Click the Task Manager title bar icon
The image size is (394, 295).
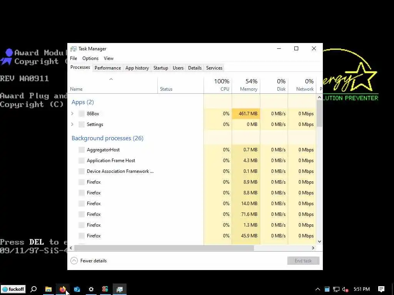pyautogui.click(x=73, y=49)
